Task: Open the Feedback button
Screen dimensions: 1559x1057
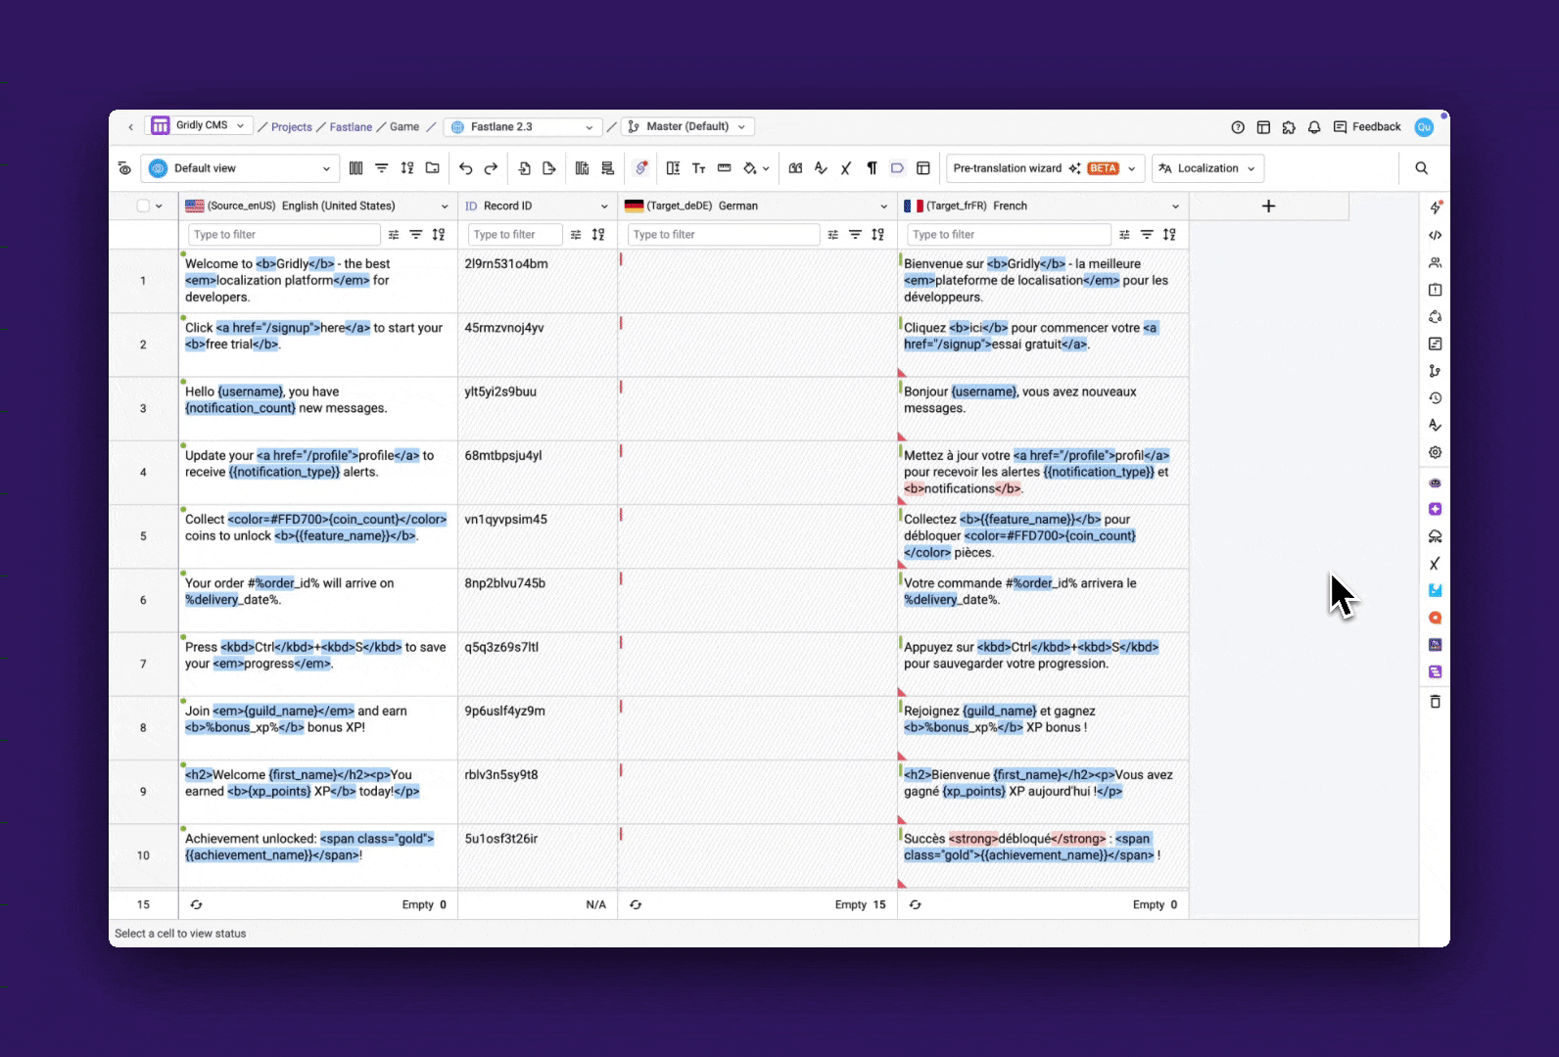Action: point(1367,127)
